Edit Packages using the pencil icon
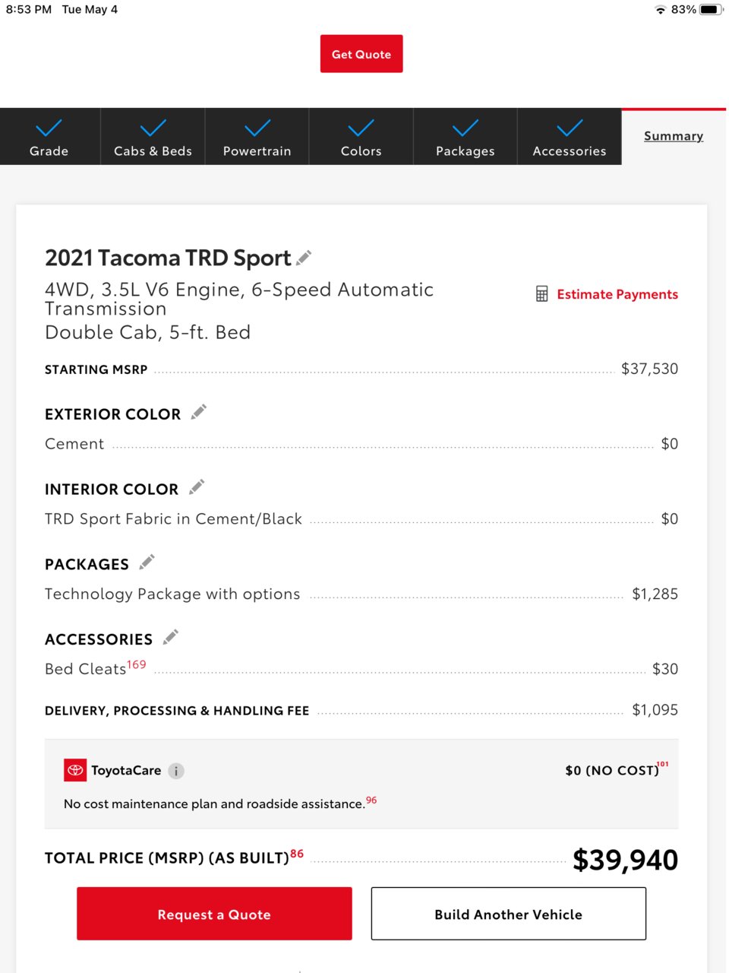Viewport: 729px width, 973px height. click(147, 563)
